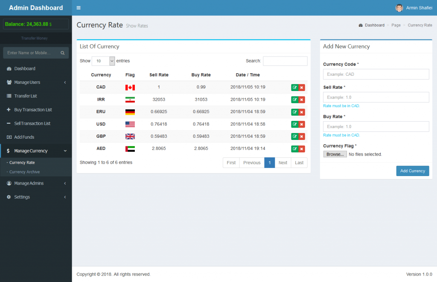Click the UAE flag in AED row
Screen dimensions: 437x282
tap(130, 149)
